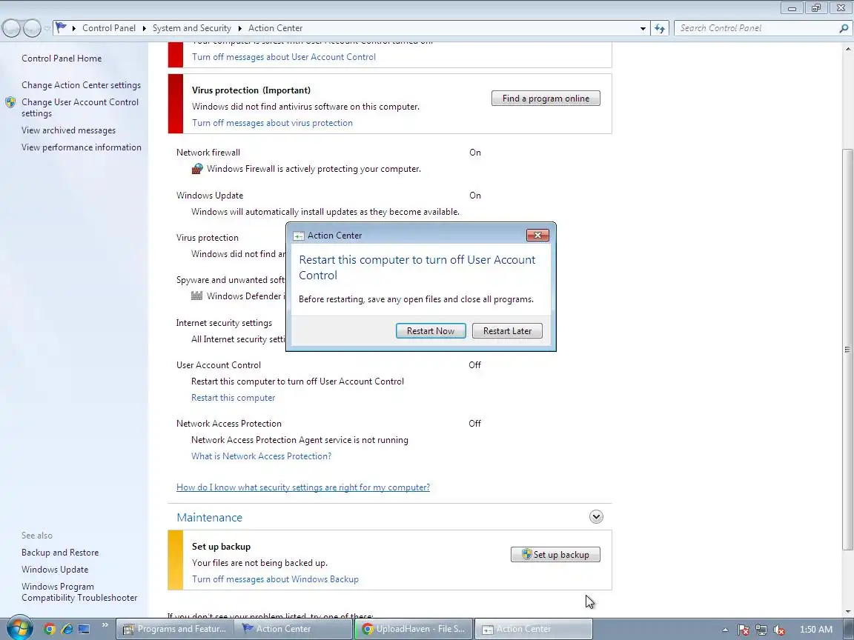This screenshot has height=640, width=854.
Task: Click the 1:50 AM clock
Action: [x=816, y=630]
